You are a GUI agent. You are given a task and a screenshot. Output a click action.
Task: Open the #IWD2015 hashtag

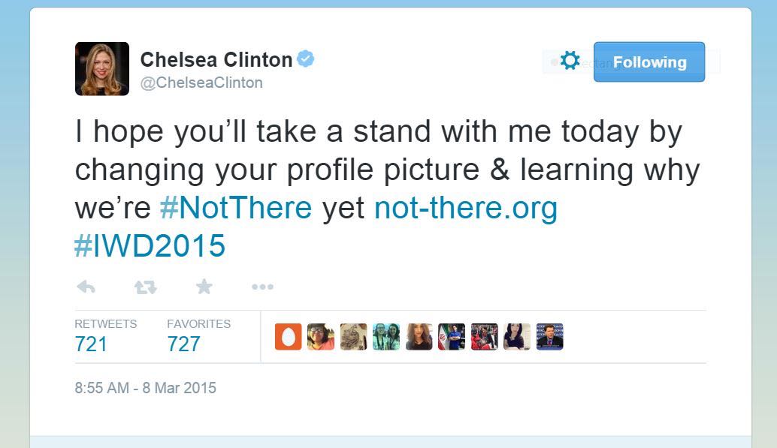[150, 245]
